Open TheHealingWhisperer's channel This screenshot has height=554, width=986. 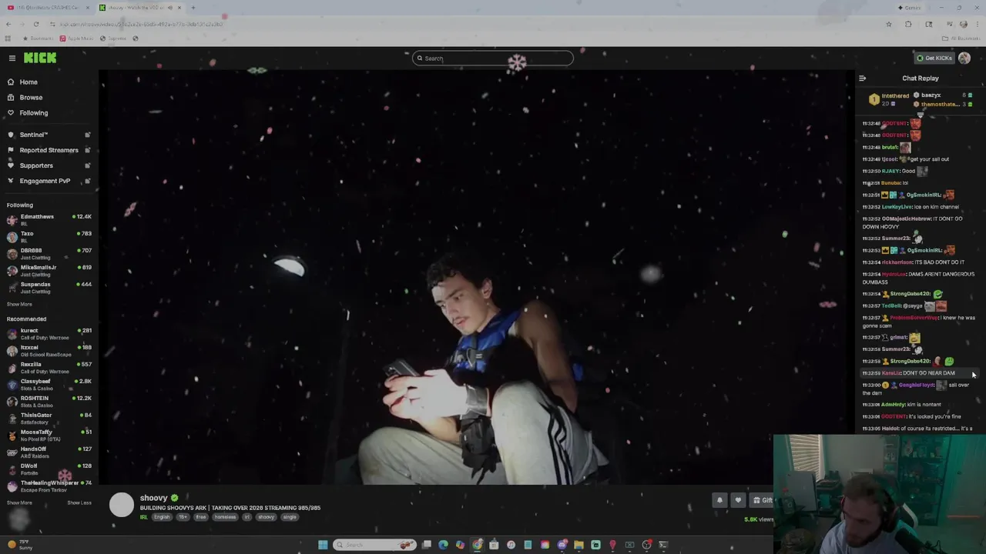[x=49, y=486]
